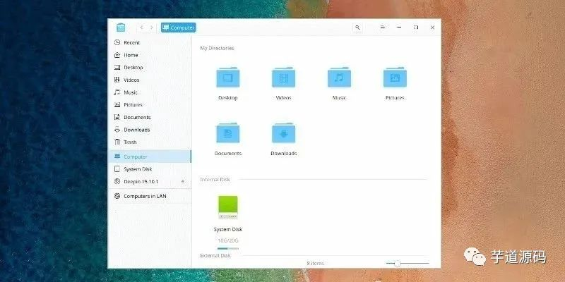Eject the Deepin 15.10.1 volume

183,182
